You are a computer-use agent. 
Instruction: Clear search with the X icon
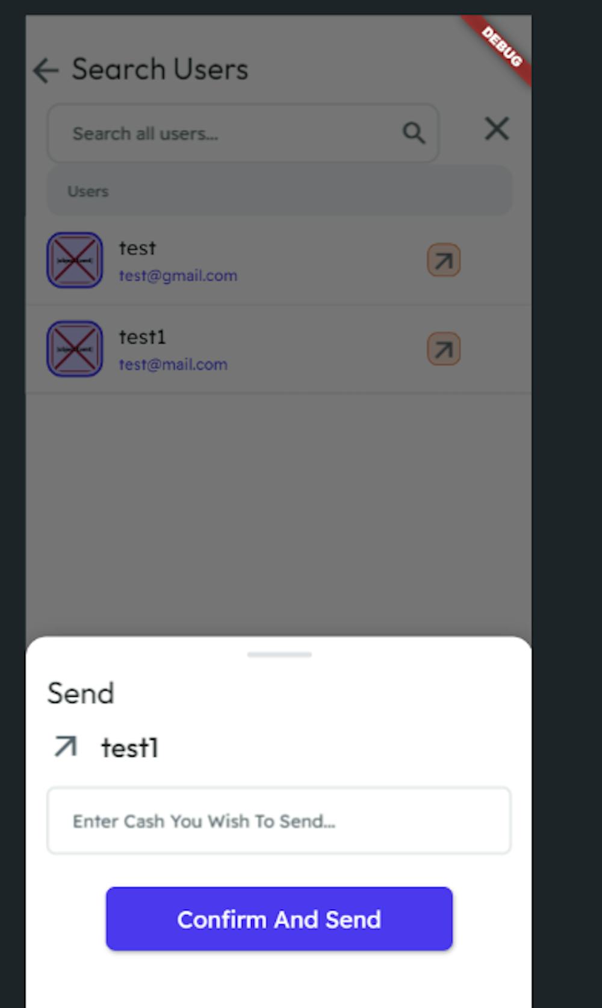[497, 129]
